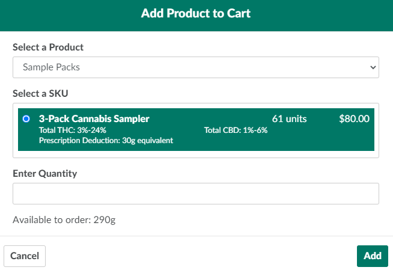The height and width of the screenshot is (273, 393).
Task: Click the Total THC: 3%-24% text
Action: [x=73, y=130]
